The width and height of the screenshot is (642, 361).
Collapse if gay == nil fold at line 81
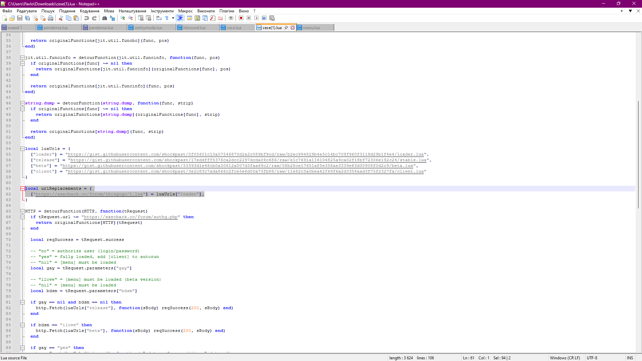coord(22,302)
